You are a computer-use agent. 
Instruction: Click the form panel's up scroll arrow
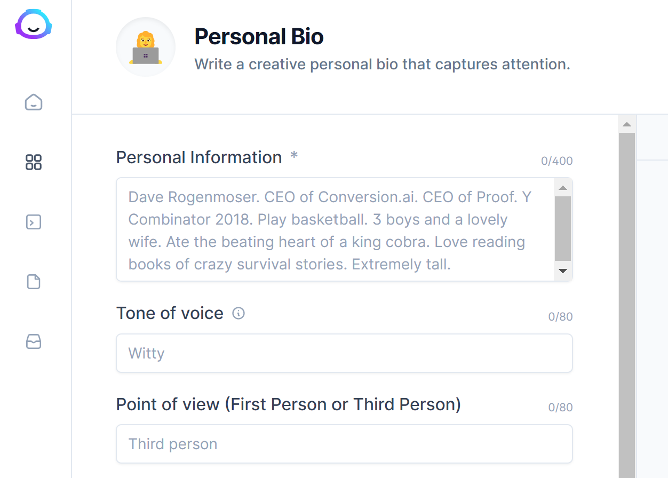point(627,124)
